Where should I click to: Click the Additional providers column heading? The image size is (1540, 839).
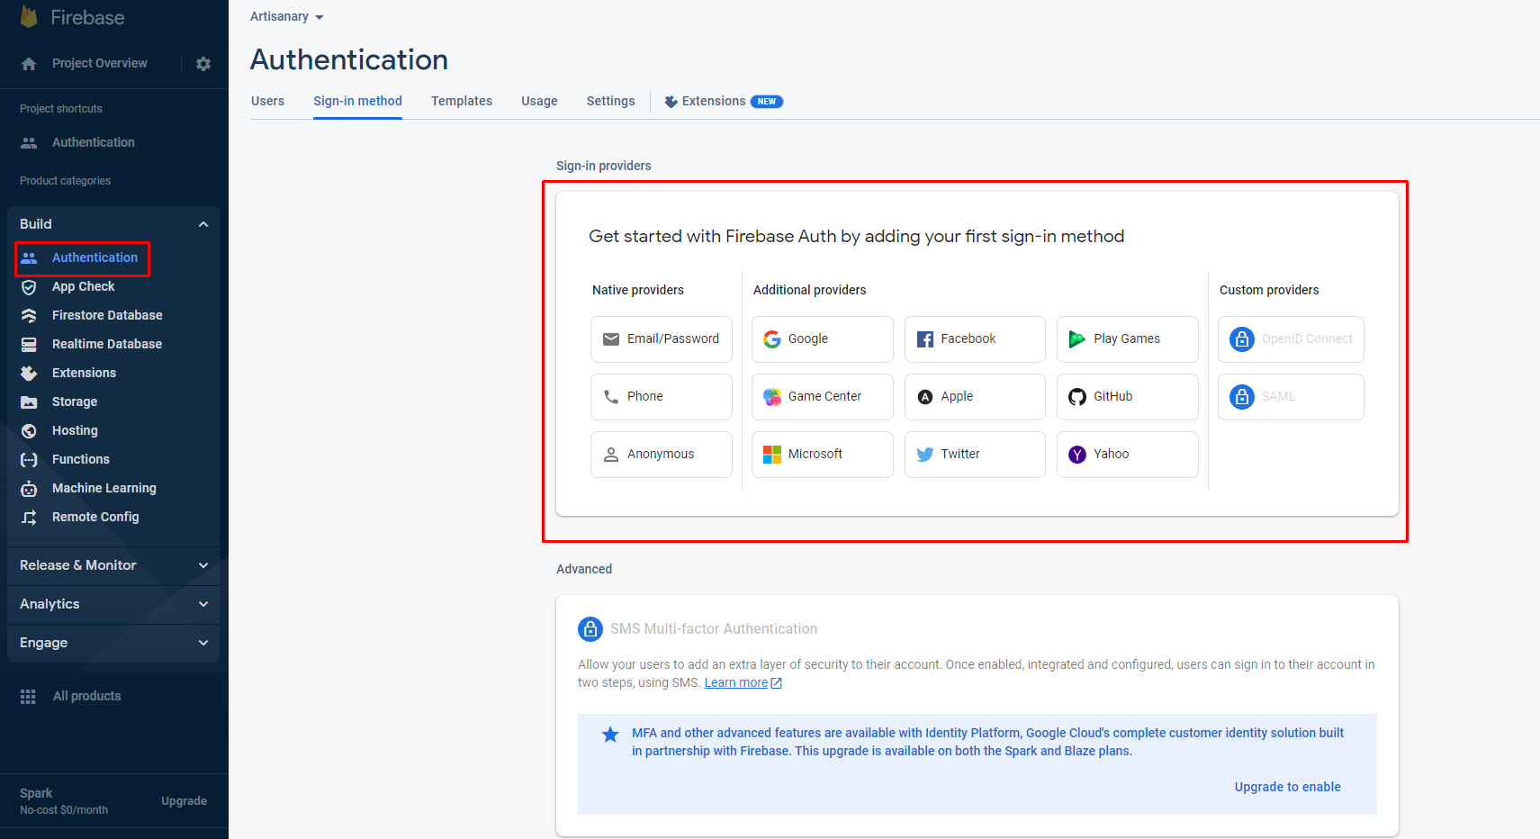click(x=810, y=290)
